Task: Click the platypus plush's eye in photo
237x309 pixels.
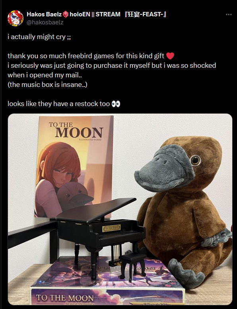Action: (195, 160)
